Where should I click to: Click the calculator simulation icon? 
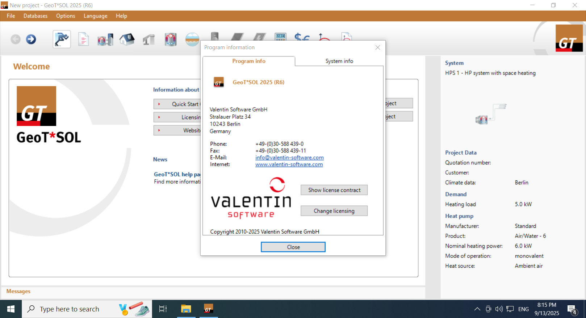pos(280,36)
